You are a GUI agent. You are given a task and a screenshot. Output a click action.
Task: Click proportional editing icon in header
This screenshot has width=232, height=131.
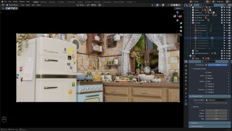100,5
